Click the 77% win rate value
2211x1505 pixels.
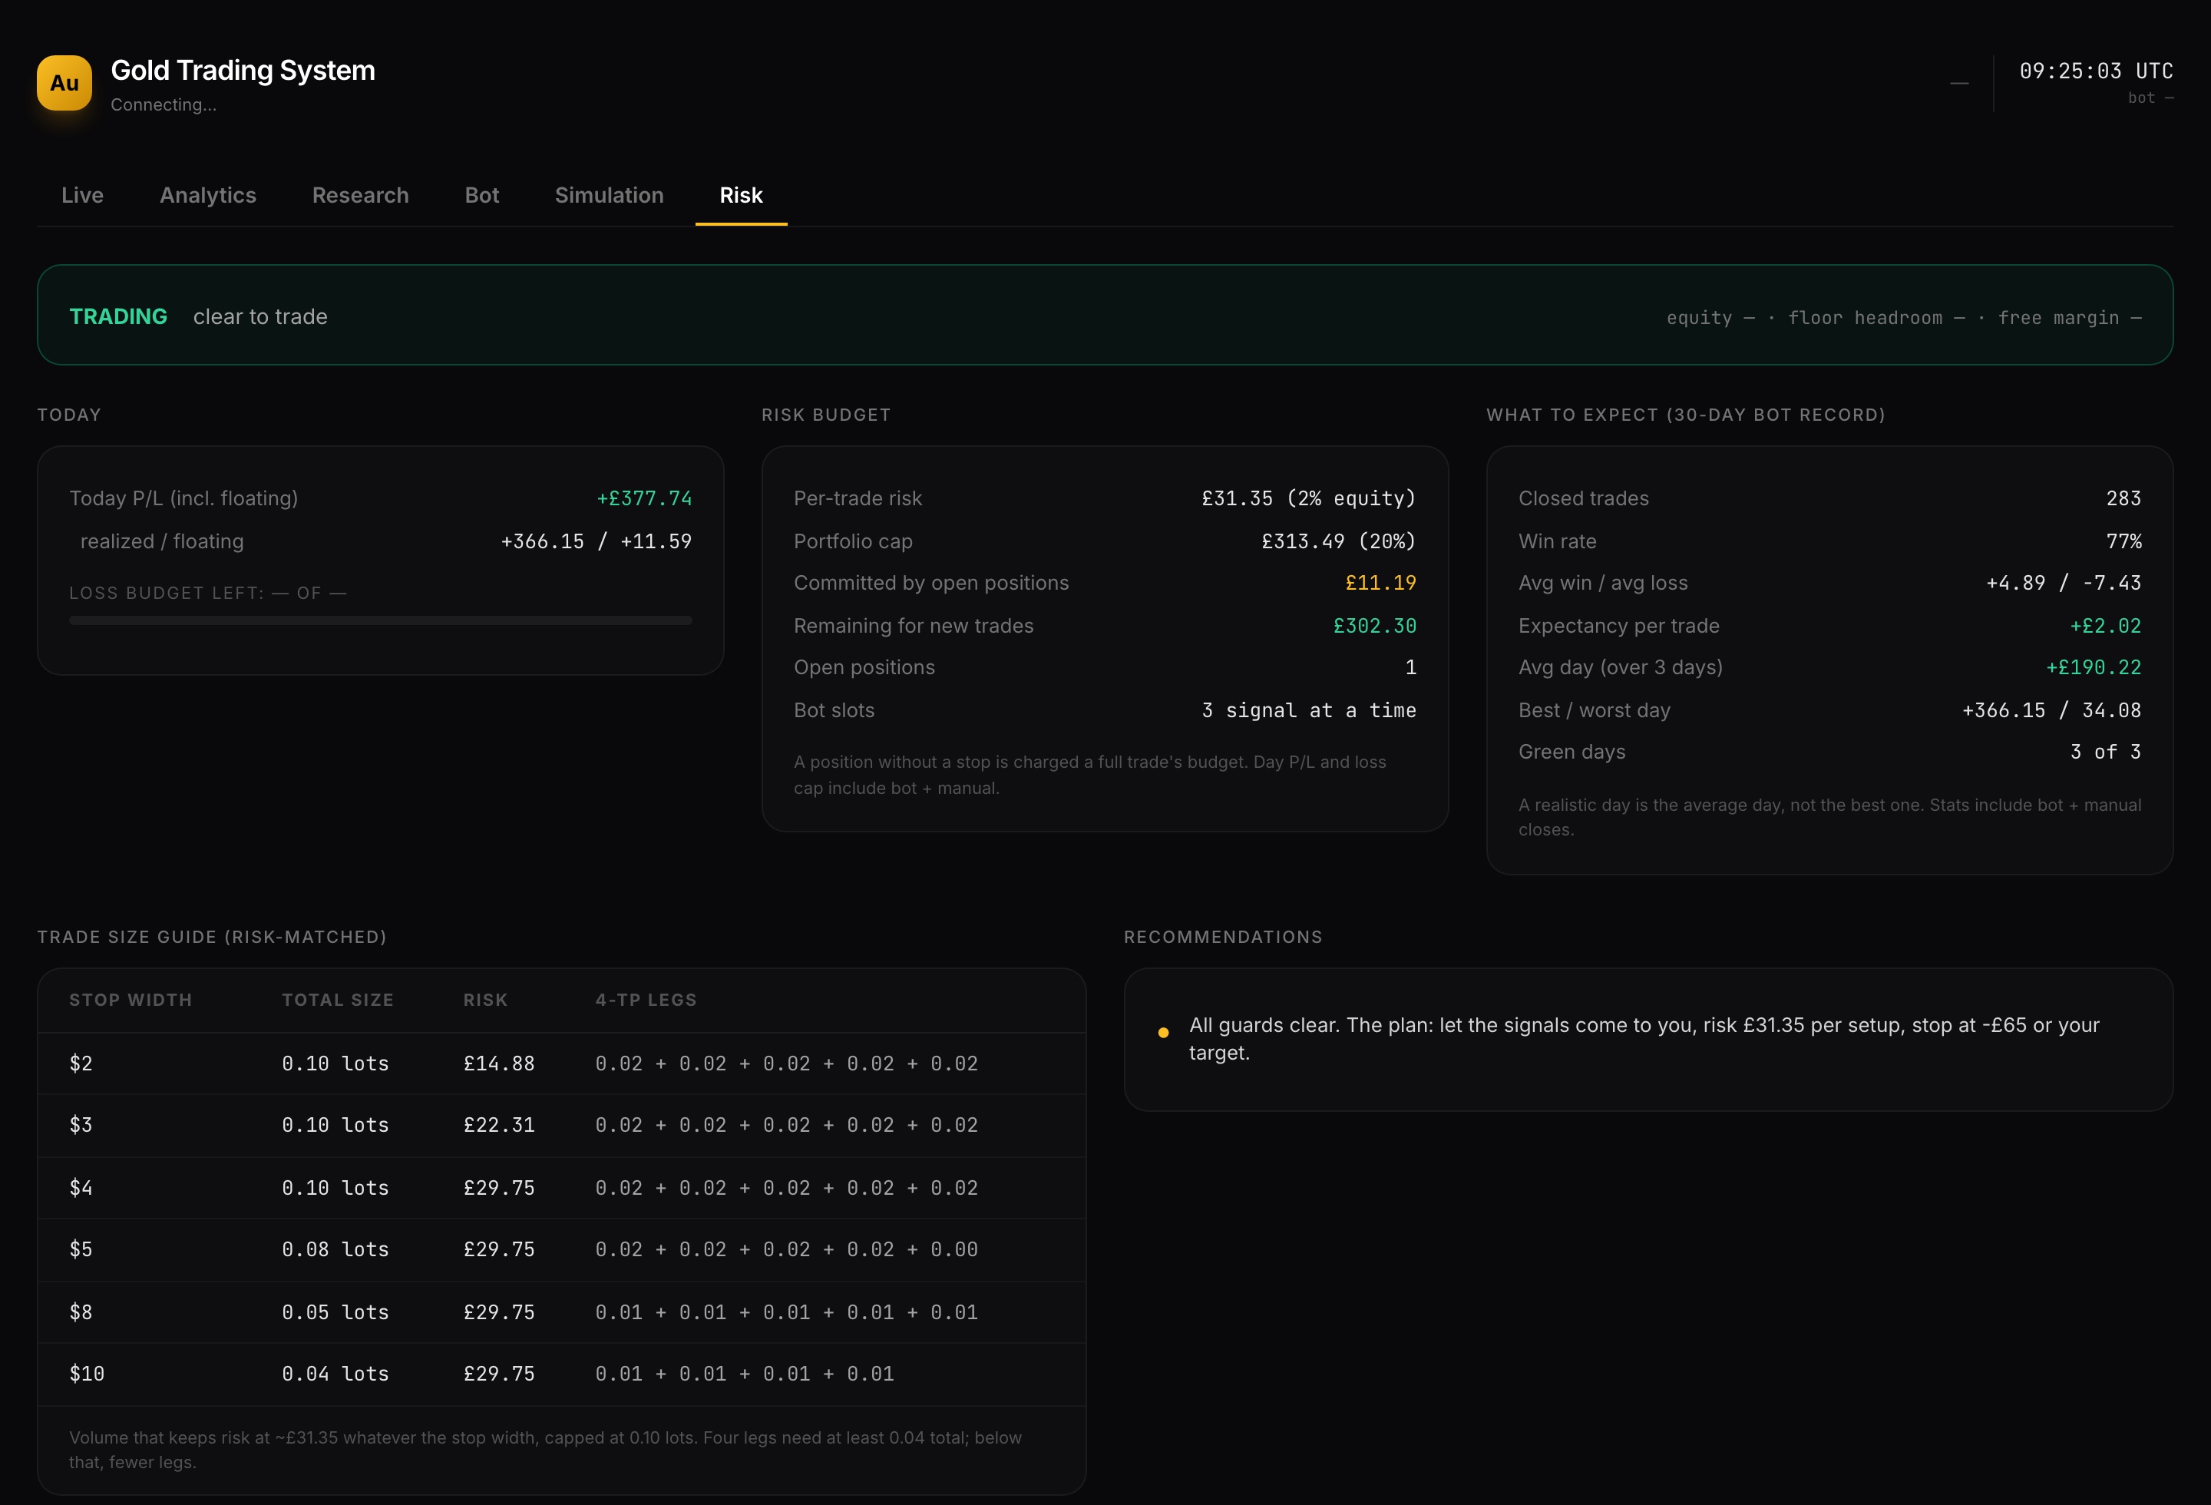(2123, 541)
